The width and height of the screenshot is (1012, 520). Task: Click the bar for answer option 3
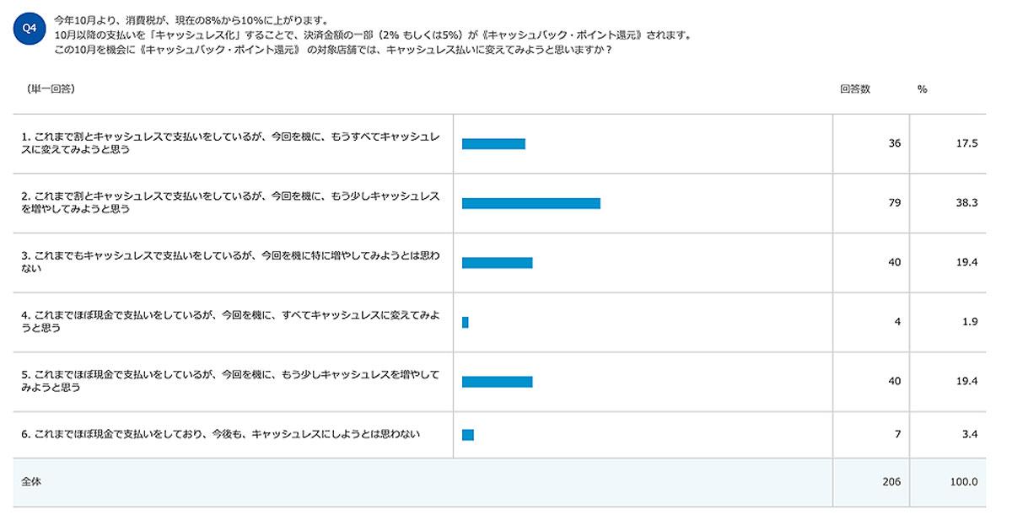click(x=497, y=263)
